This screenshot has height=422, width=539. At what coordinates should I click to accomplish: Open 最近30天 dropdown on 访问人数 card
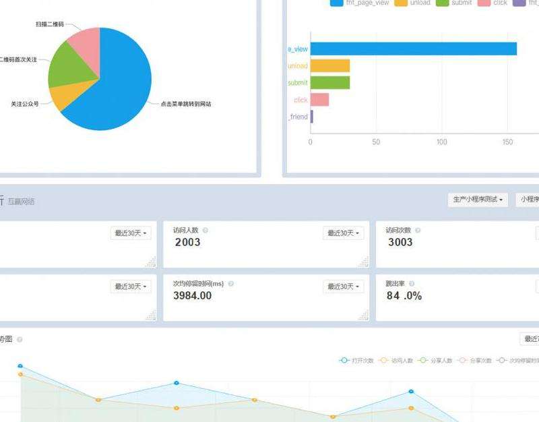point(344,233)
